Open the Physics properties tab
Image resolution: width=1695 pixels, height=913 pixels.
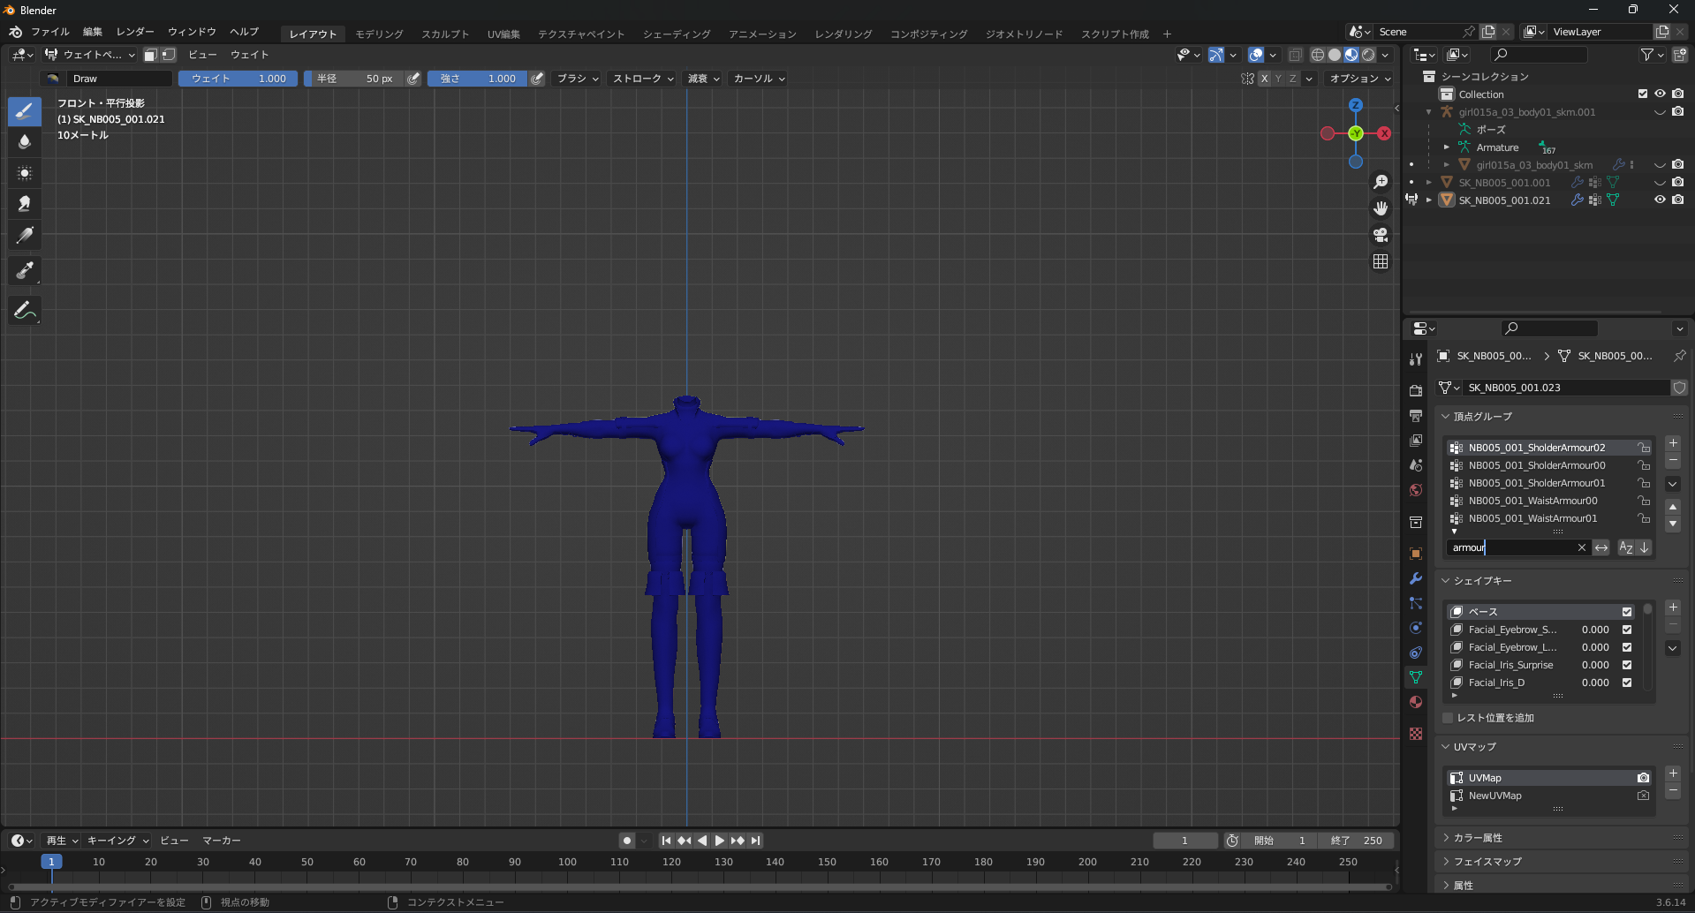point(1416,628)
